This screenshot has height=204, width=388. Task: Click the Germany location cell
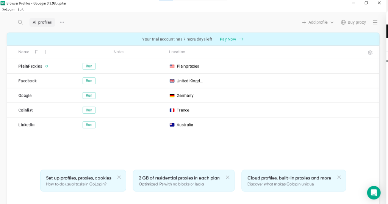[x=185, y=96]
